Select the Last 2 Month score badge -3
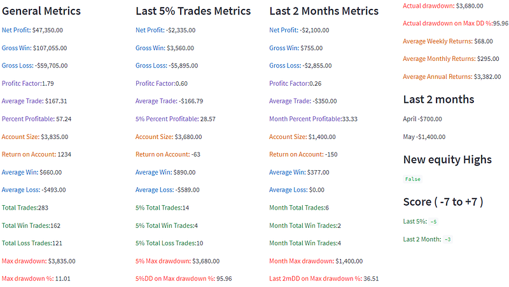This screenshot has height=287, width=509. [x=447, y=239]
